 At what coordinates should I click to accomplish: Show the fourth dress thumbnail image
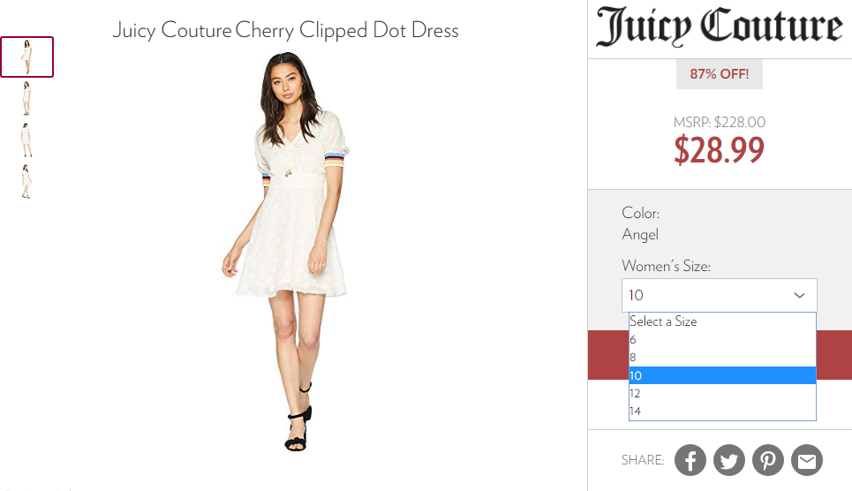click(26, 182)
